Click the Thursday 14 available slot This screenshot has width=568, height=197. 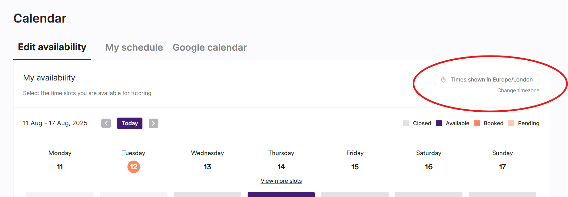point(281,194)
